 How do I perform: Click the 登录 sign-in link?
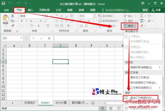pos(145,10)
